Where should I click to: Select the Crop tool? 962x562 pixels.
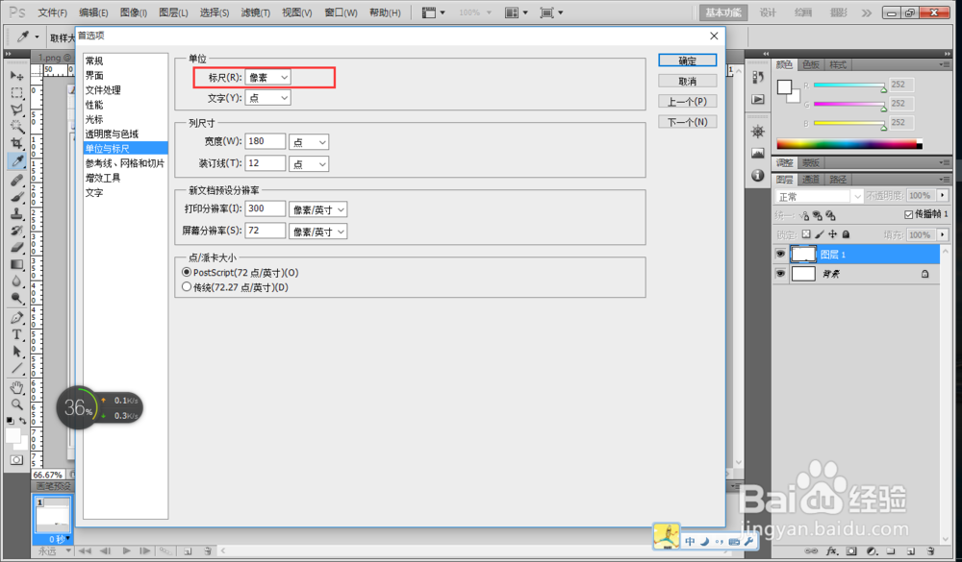[x=16, y=143]
